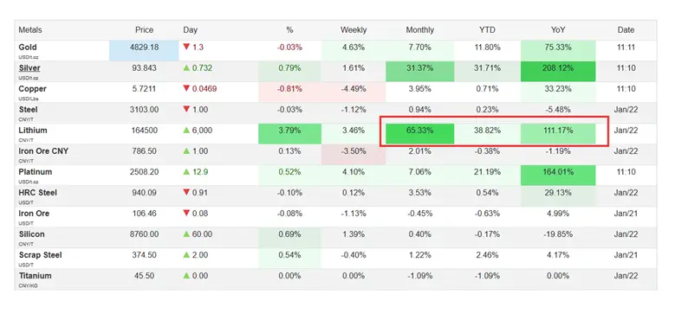This screenshot has width=675, height=326.
Task: Open the Scrap Steel link
Action: coord(41,255)
